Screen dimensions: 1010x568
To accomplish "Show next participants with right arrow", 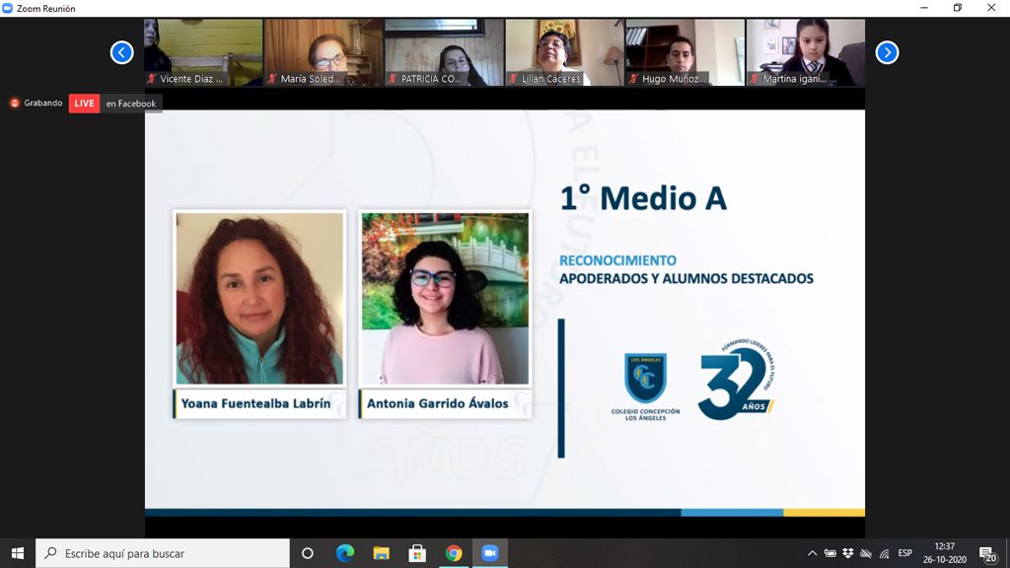I will (x=887, y=52).
